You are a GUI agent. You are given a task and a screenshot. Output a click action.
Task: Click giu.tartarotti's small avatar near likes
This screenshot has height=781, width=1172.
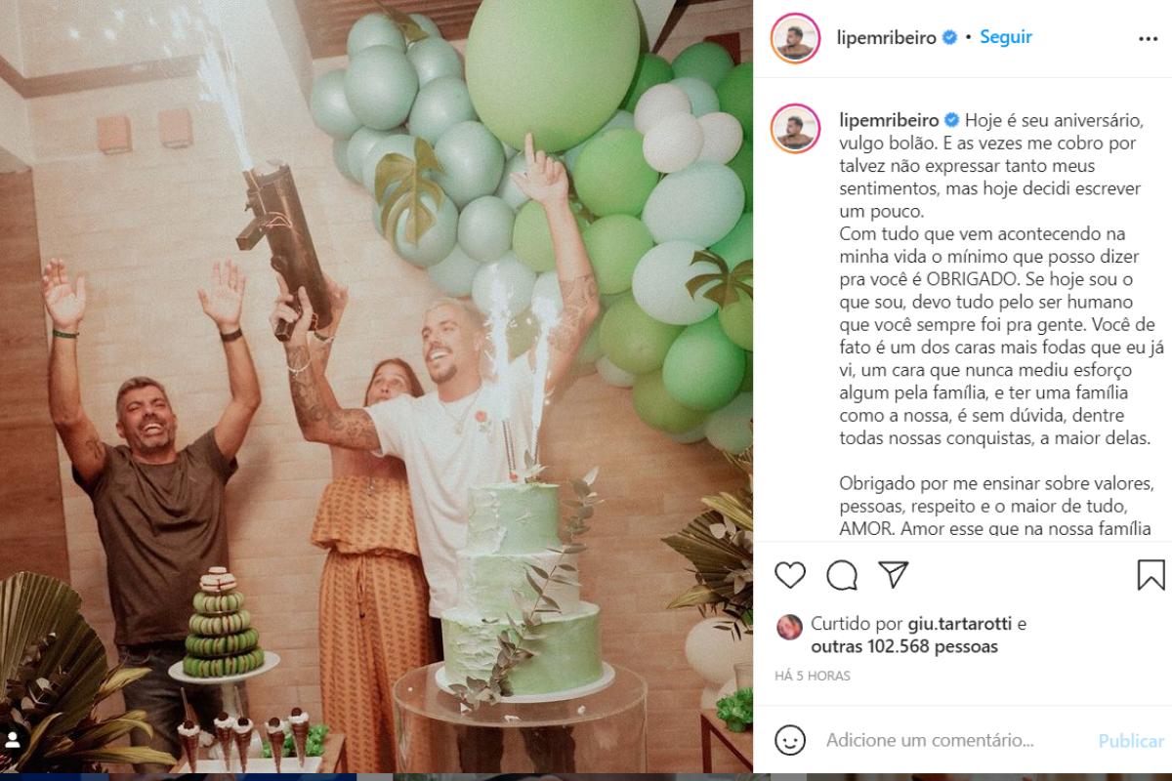click(789, 626)
